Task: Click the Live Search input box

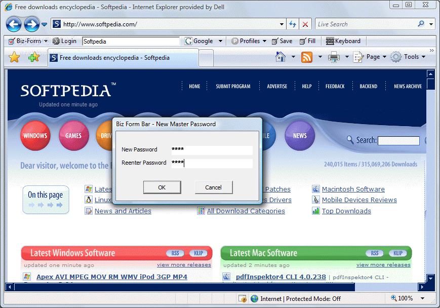Action: [366, 24]
